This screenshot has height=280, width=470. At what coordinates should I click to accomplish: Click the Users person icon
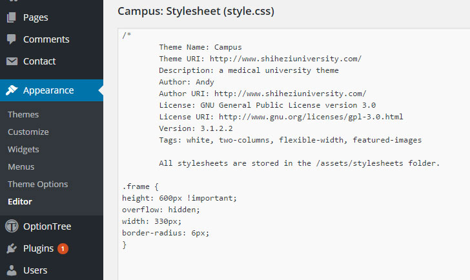click(x=12, y=270)
